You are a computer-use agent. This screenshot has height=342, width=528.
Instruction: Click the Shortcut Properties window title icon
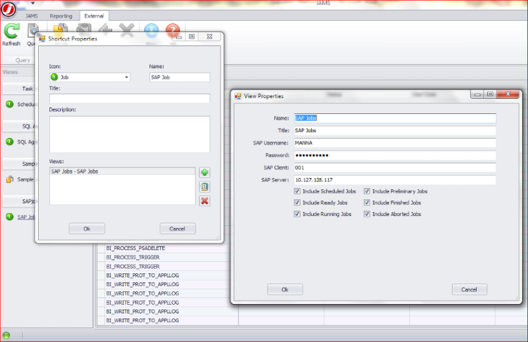coord(42,39)
